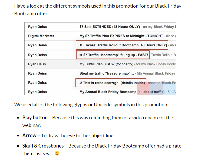This screenshot has width=198, height=160.
Task: Click Ryan Deiss sender on the first email row
Action: coord(37,27)
